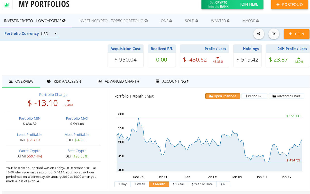The width and height of the screenshot is (310, 194).
Task: Set chart range to 1 Week
Action: (x=139, y=184)
